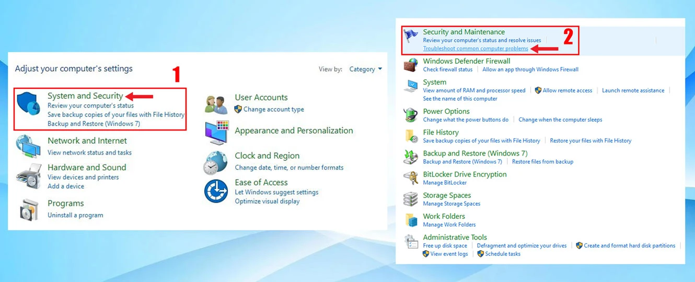The width and height of the screenshot is (695, 282).
Task: Click Restore files from backup
Action: click(542, 161)
